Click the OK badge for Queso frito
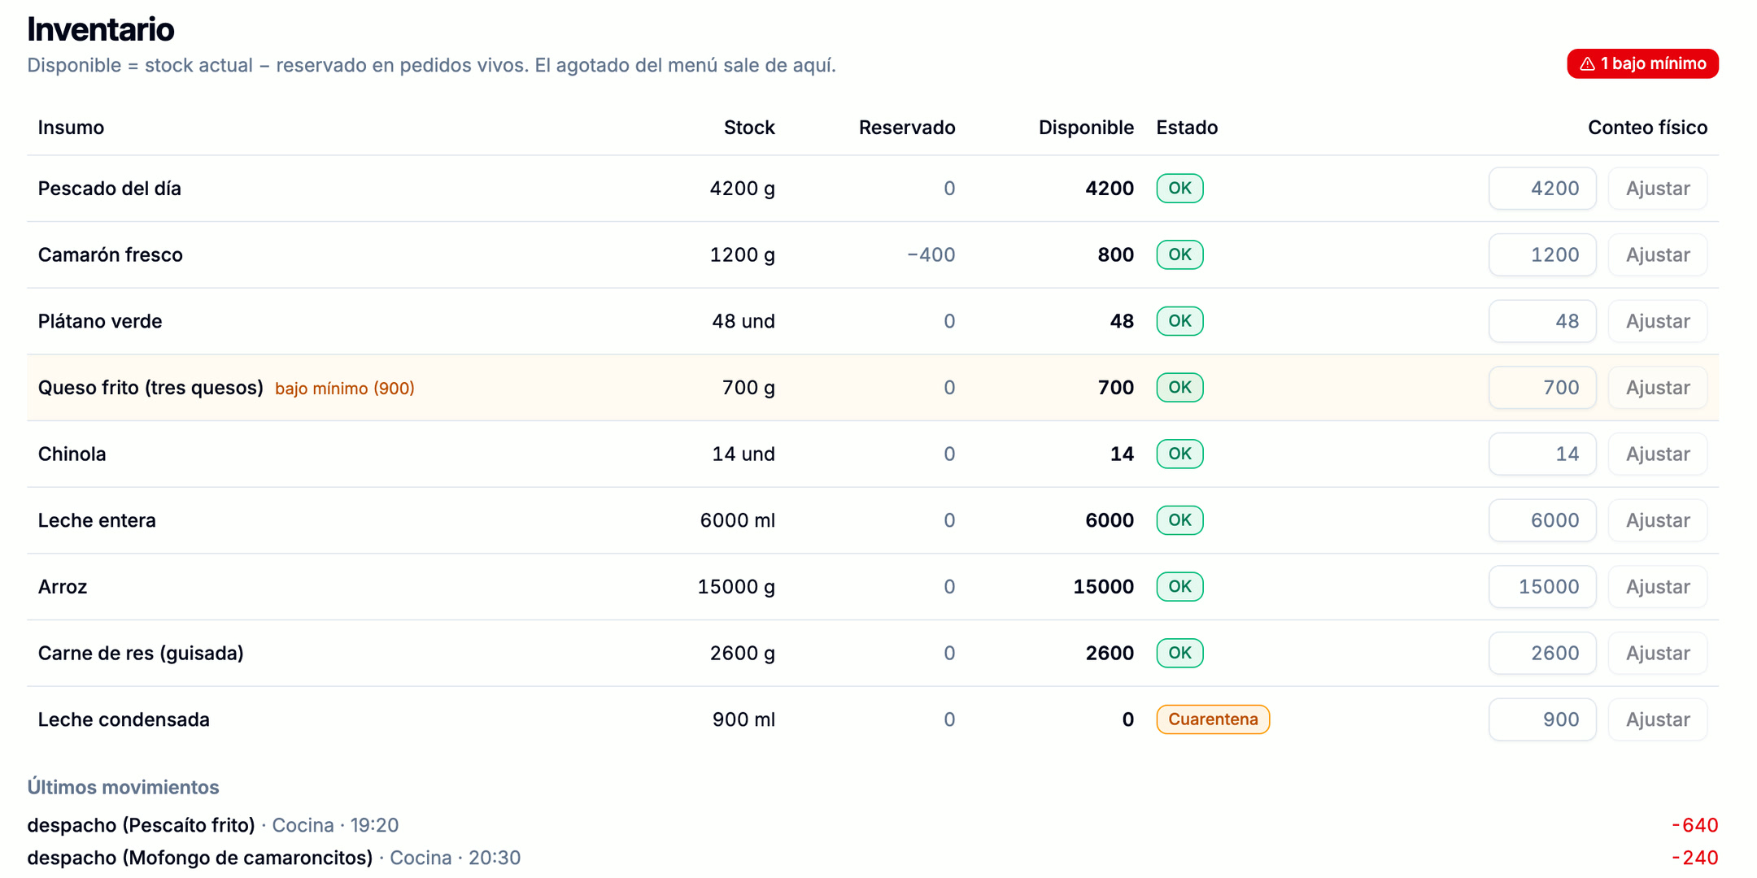Screen dimensions: 1757x878 pos(1179,388)
